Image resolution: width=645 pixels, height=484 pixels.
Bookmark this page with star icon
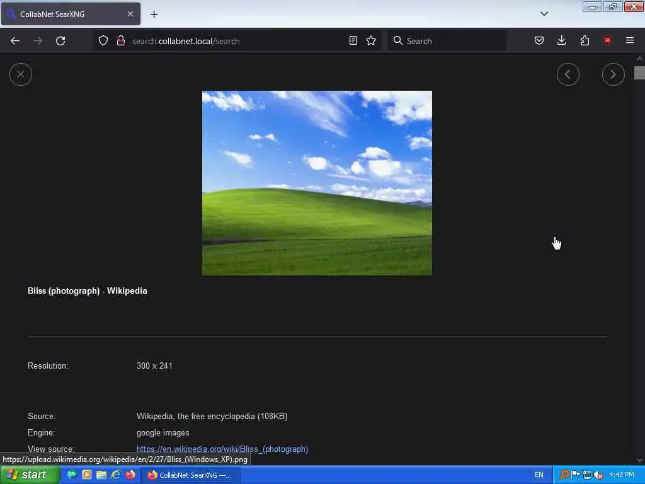(x=371, y=40)
